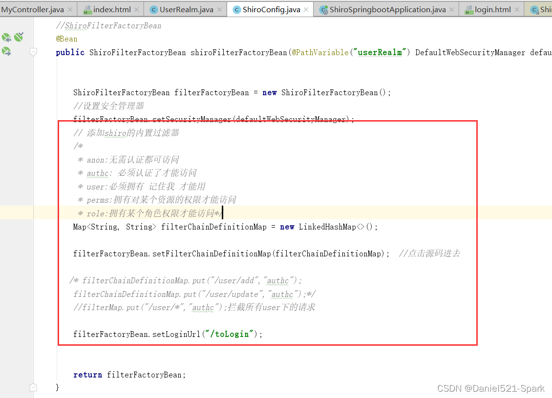Click the //ShiroFilterFactoryBean comment

(108, 26)
